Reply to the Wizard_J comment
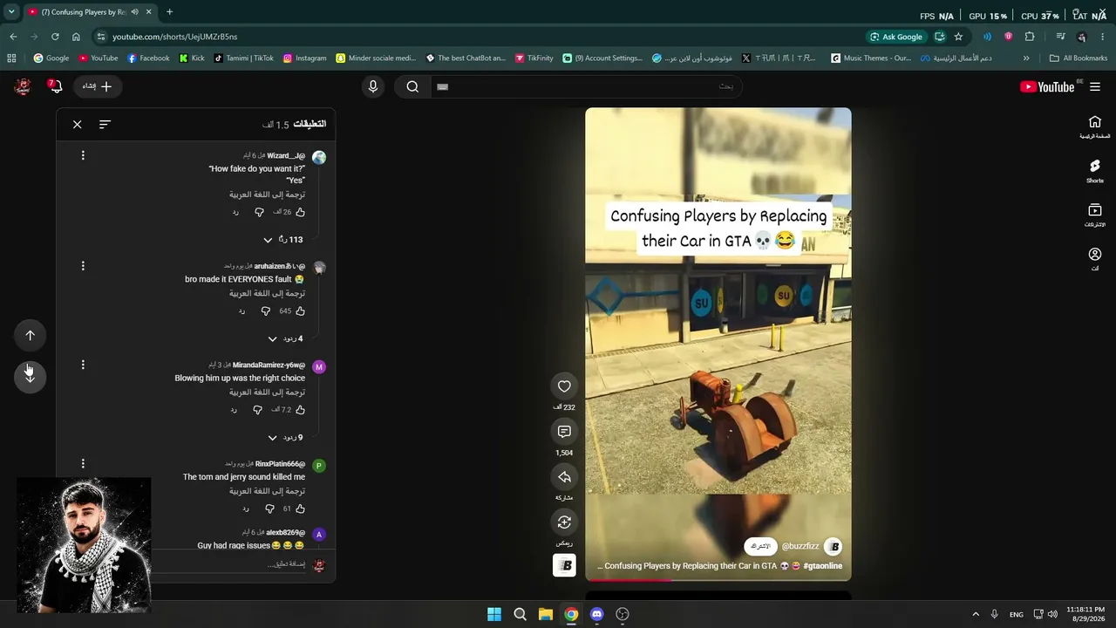 coord(235,212)
